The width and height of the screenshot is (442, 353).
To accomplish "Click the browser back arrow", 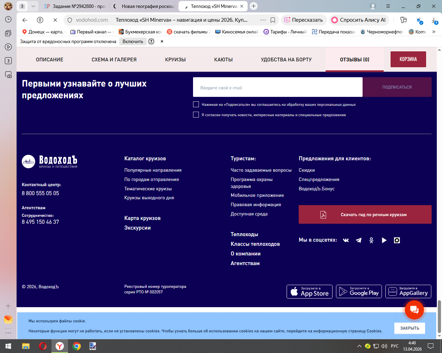I will click(25, 20).
